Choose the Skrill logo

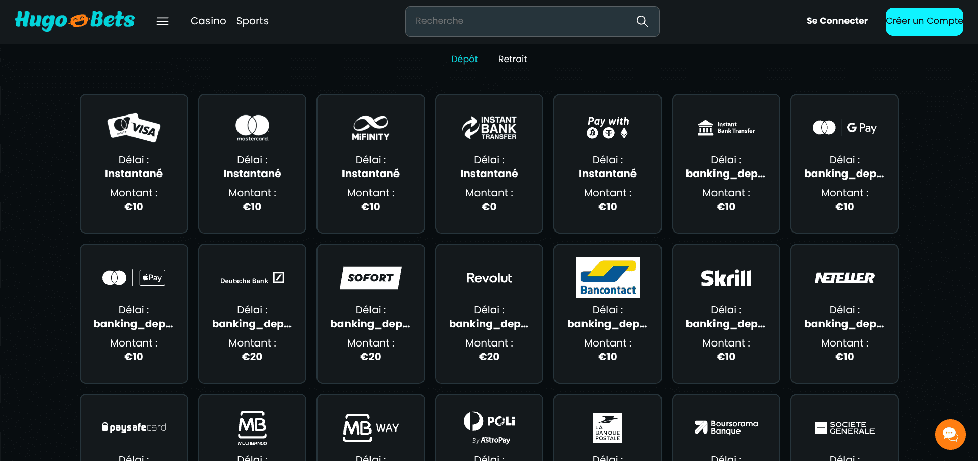726,278
